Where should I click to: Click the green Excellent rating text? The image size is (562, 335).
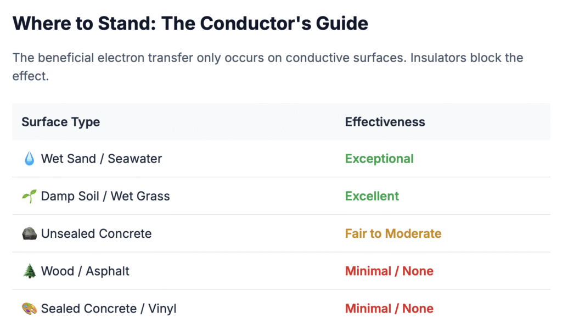click(x=372, y=197)
